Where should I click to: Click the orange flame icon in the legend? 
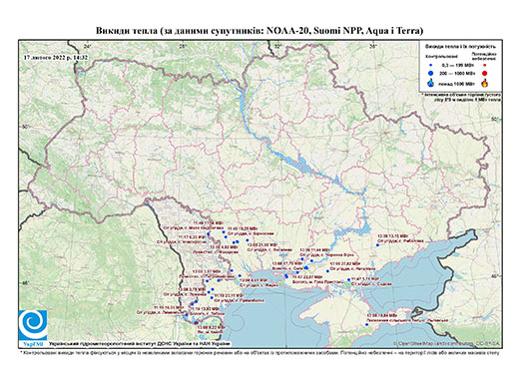coord(484,83)
